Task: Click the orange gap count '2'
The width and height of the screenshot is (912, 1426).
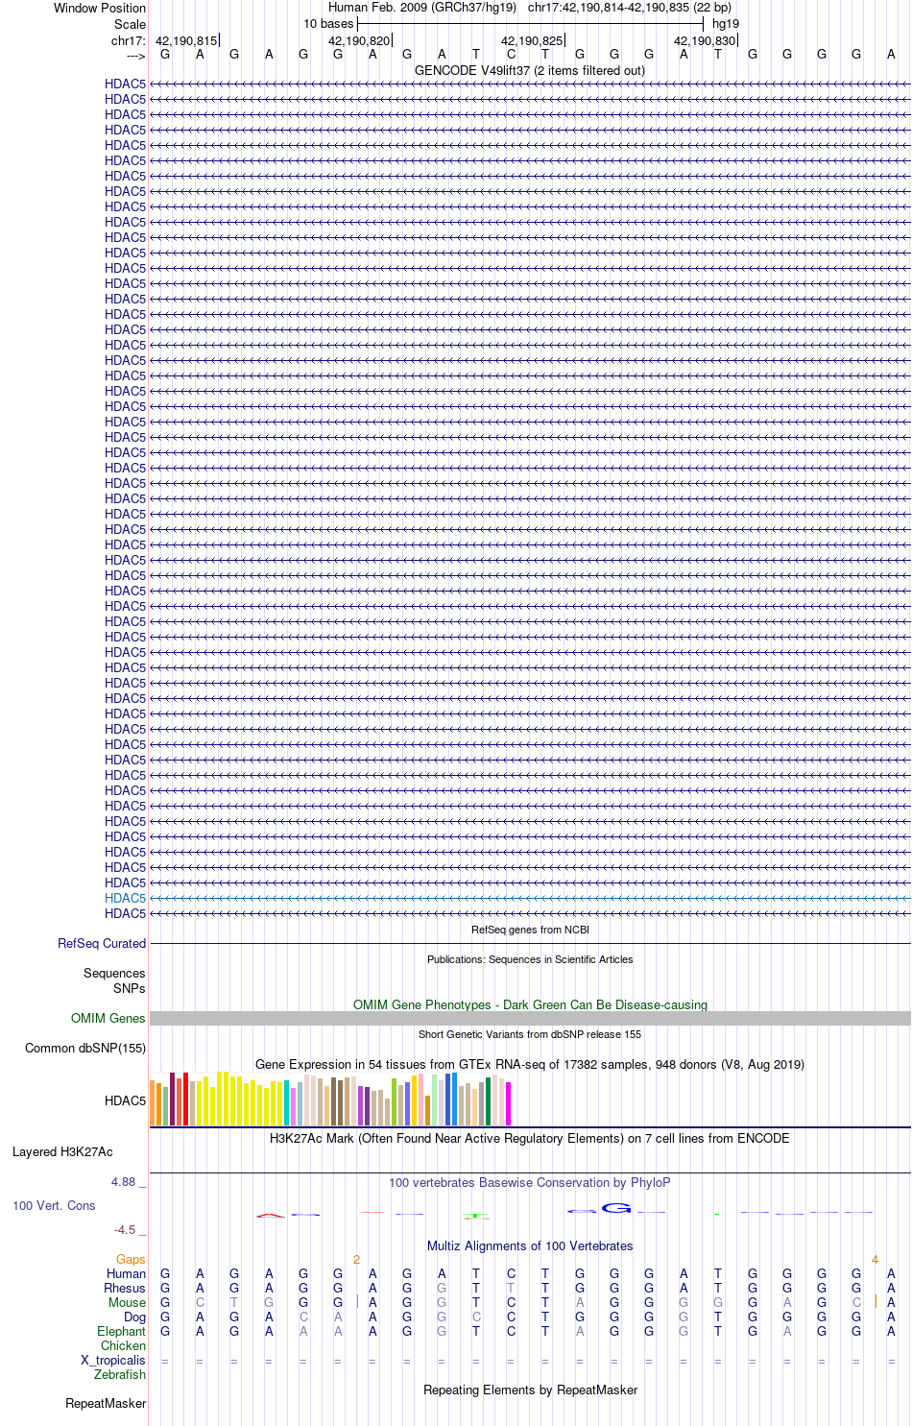Action: point(356,1259)
